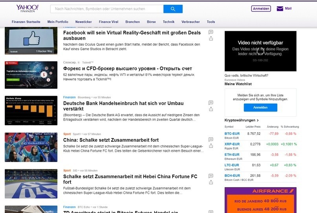This screenshot has height=213, width=317.
Task: Click the Schalke fans thumbnail
Action: pyautogui.click(x=31, y=147)
